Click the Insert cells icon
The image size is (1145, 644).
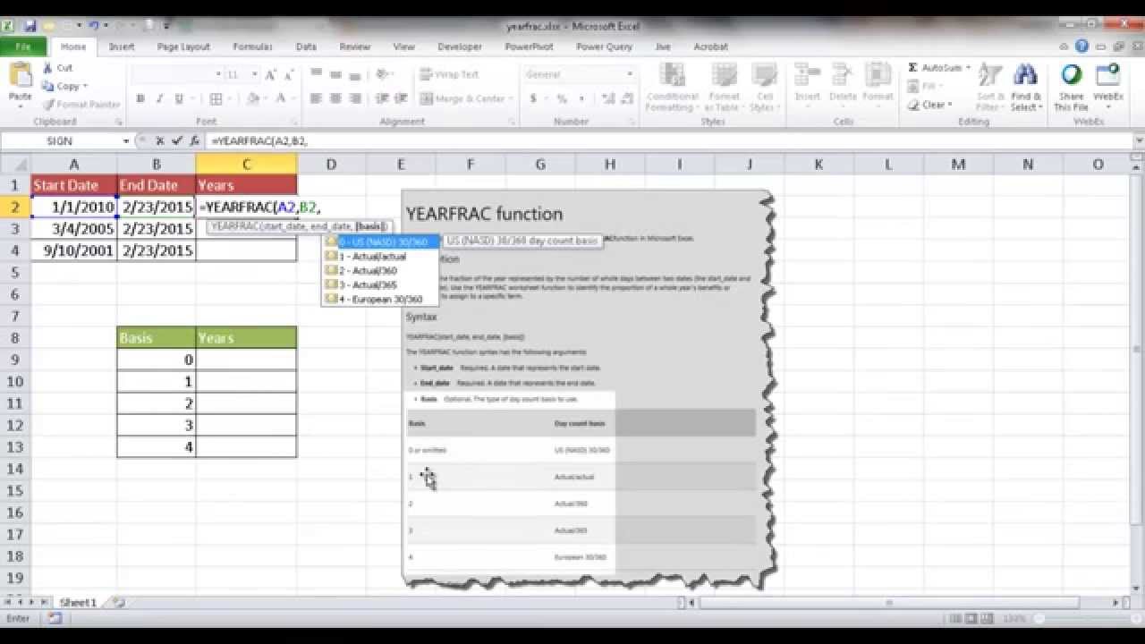pos(808,75)
